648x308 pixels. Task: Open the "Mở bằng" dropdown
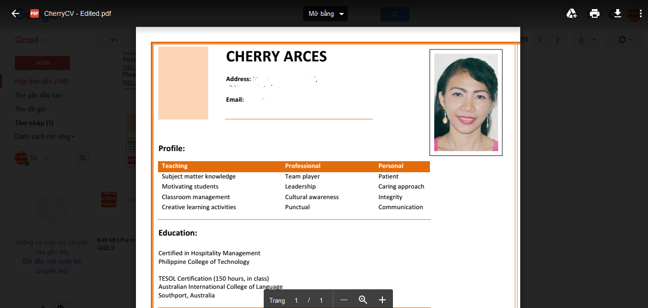(x=325, y=13)
